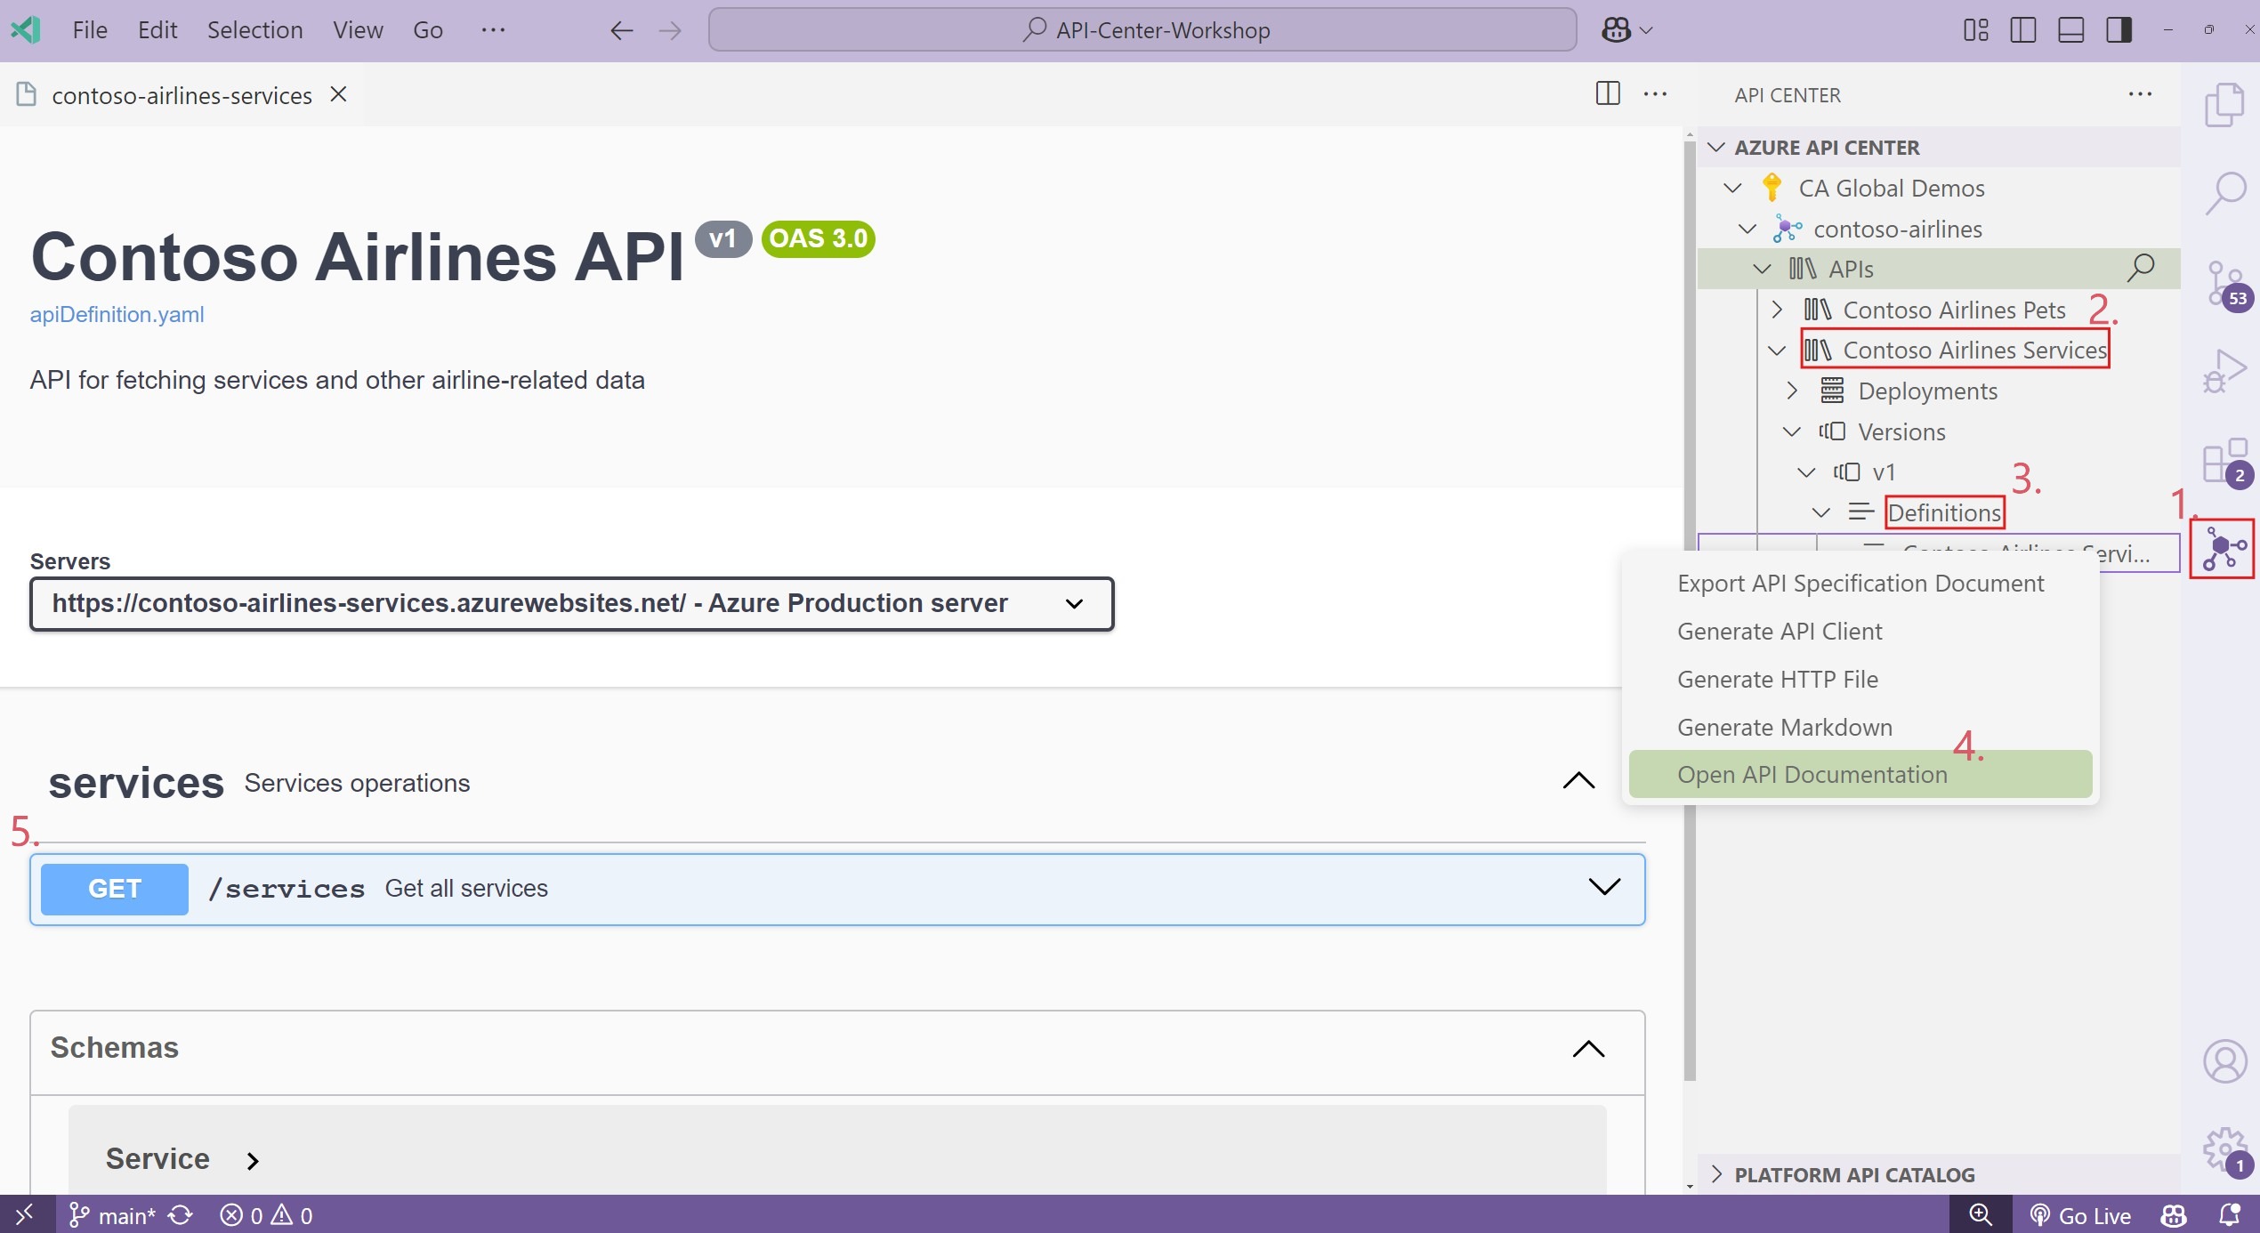2260x1233 pixels.
Task: Open the API Center activity bar icon
Action: (x=2223, y=549)
